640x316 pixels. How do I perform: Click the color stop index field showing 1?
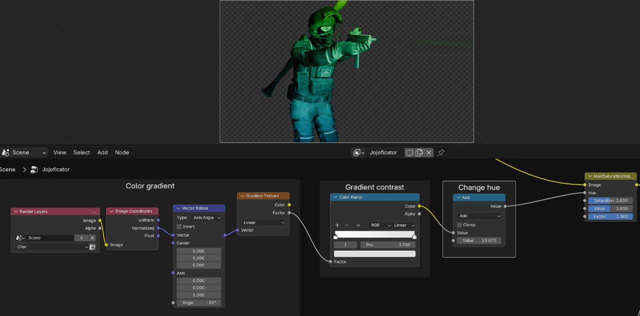pyautogui.click(x=345, y=245)
